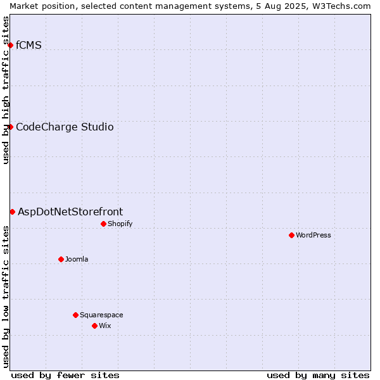Click the CodeCharge Studio red marker
Viewport: 380px width, 380px height.
tap(10, 127)
